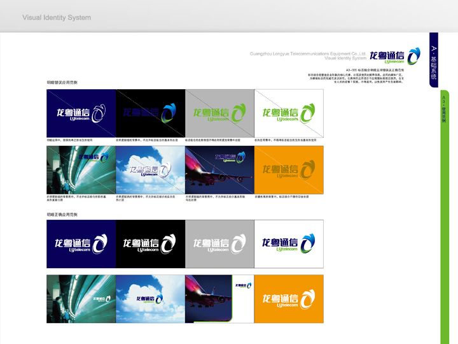Click the small logo in airplane photo's white corner
Image resolution: width=458 pixels, height=344 pixels.
point(243,285)
